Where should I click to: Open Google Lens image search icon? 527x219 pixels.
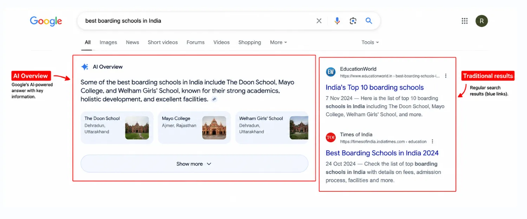[353, 21]
